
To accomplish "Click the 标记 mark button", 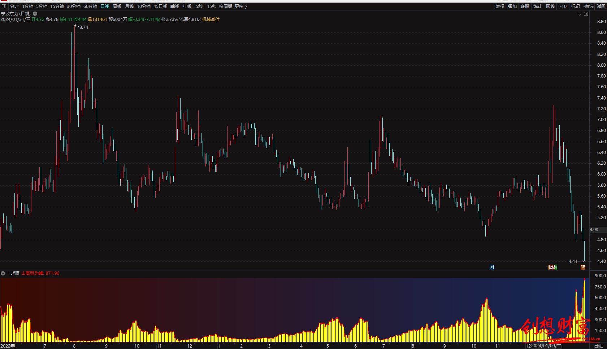I will coord(576,6).
